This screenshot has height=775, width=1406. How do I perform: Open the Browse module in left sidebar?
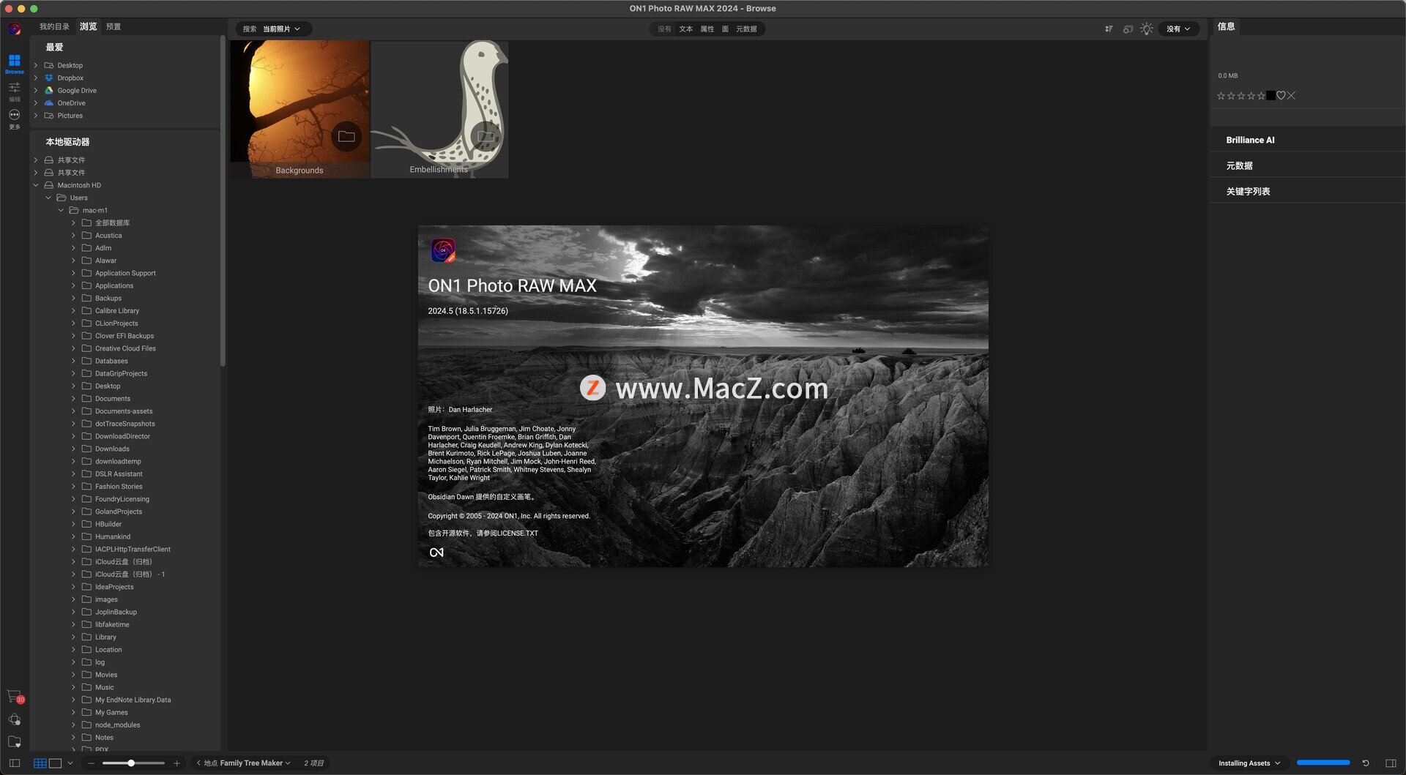coord(14,63)
